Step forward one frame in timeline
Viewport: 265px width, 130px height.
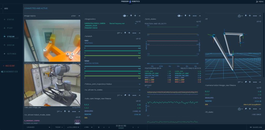[x=133, y=127]
